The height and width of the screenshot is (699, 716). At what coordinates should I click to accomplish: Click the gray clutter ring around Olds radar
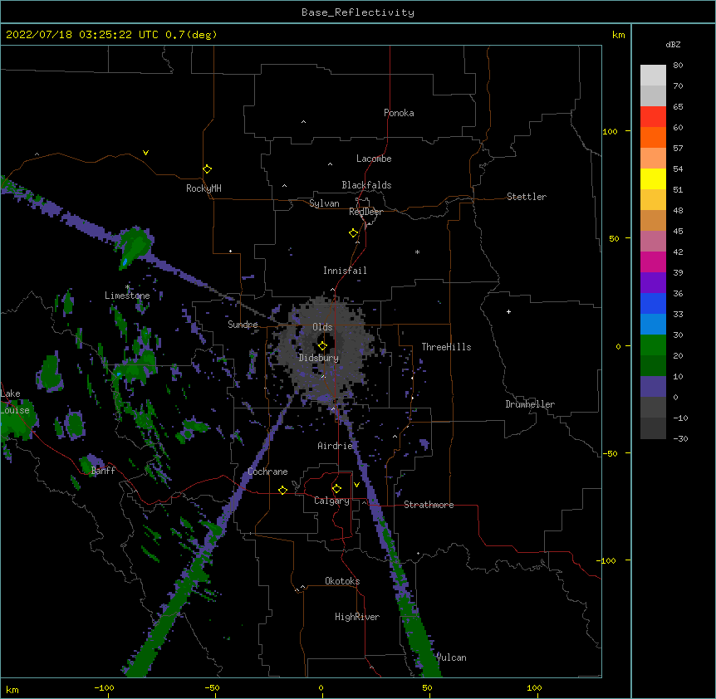tap(325, 351)
